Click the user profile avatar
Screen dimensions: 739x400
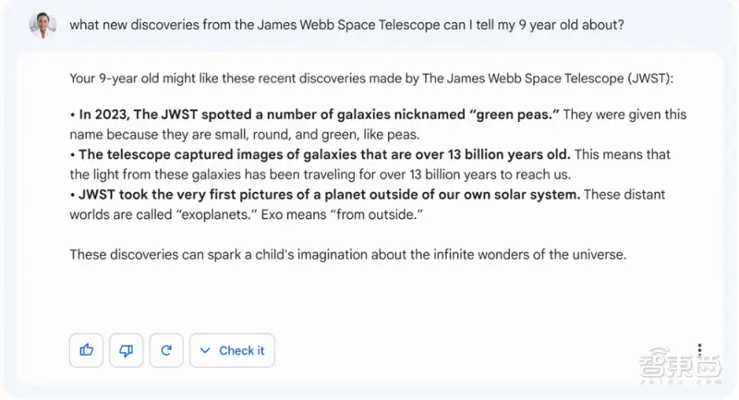pyautogui.click(x=42, y=25)
